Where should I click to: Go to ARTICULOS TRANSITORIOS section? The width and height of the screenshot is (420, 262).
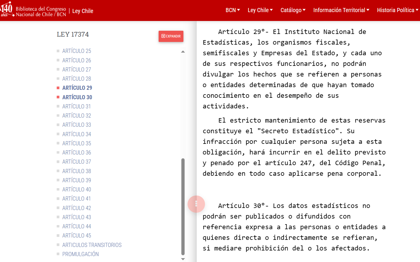(92, 245)
